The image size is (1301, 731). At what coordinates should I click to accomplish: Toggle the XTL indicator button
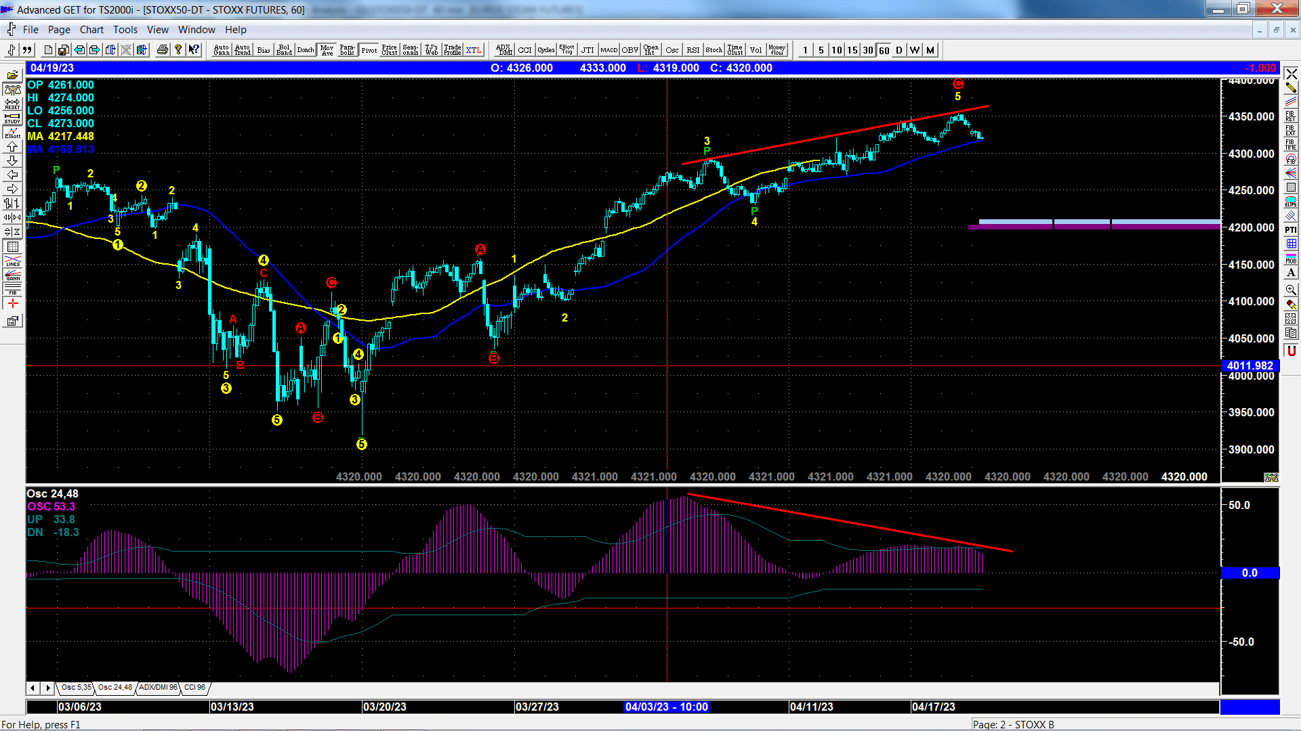[474, 50]
